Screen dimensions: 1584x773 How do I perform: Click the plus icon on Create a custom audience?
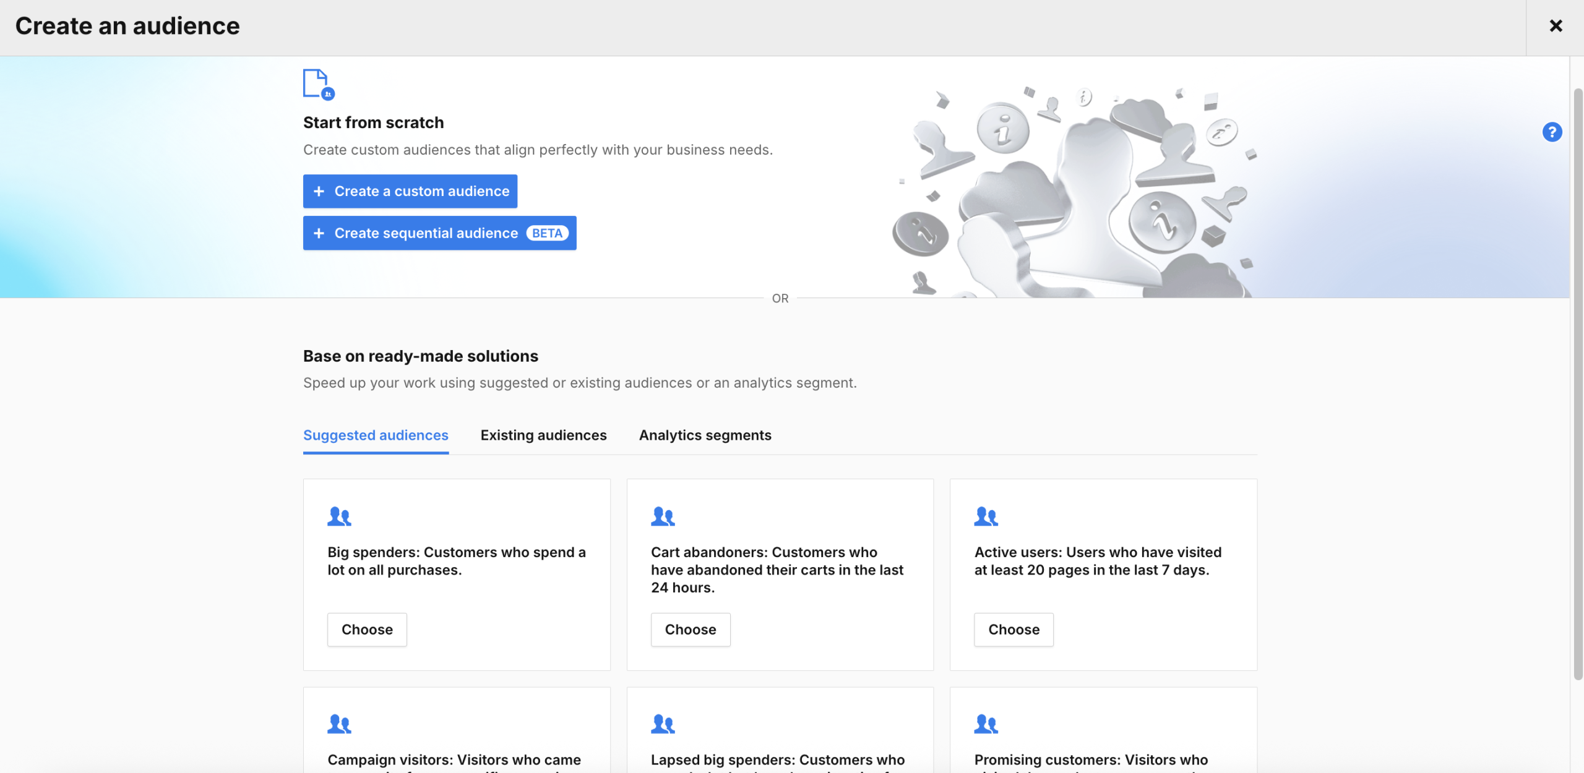click(320, 191)
